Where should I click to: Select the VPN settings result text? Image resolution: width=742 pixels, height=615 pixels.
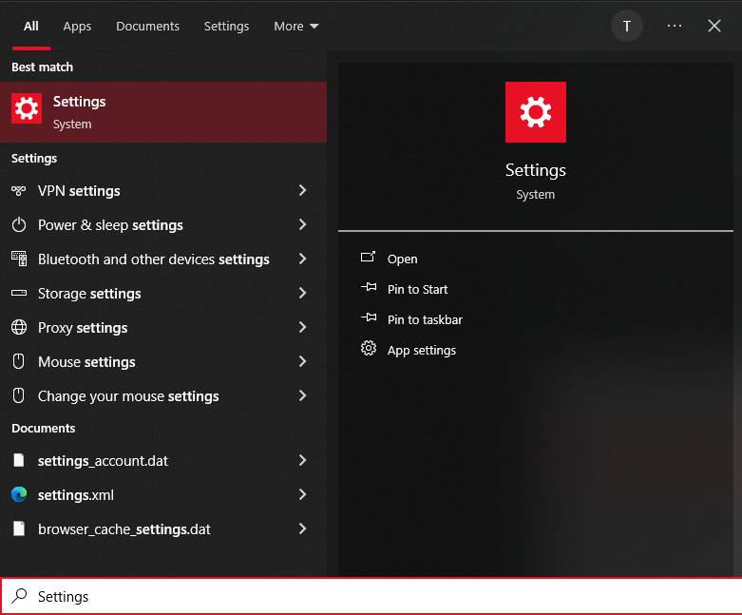79,191
